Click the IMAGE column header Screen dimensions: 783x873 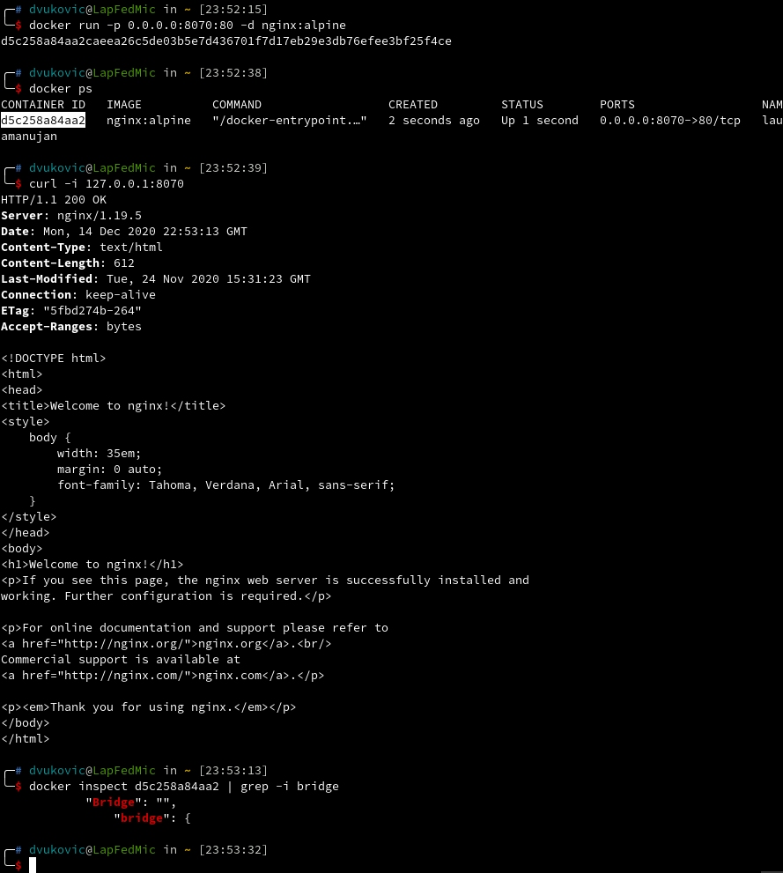(124, 105)
